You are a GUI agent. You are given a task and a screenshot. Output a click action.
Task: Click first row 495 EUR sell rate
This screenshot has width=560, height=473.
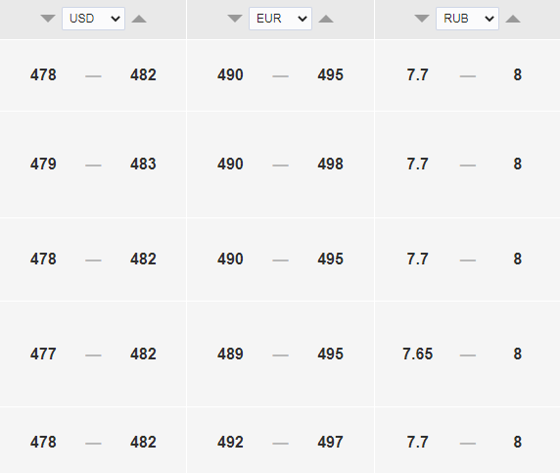pyautogui.click(x=330, y=75)
